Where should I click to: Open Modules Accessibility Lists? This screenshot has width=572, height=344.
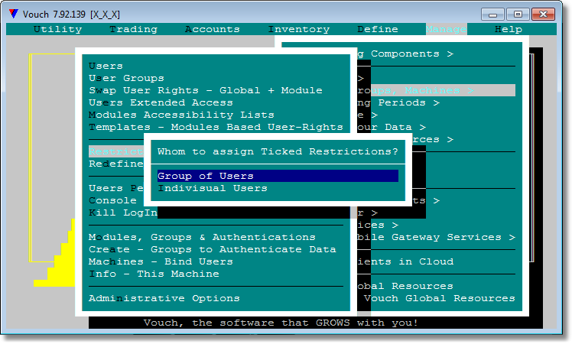[181, 115]
